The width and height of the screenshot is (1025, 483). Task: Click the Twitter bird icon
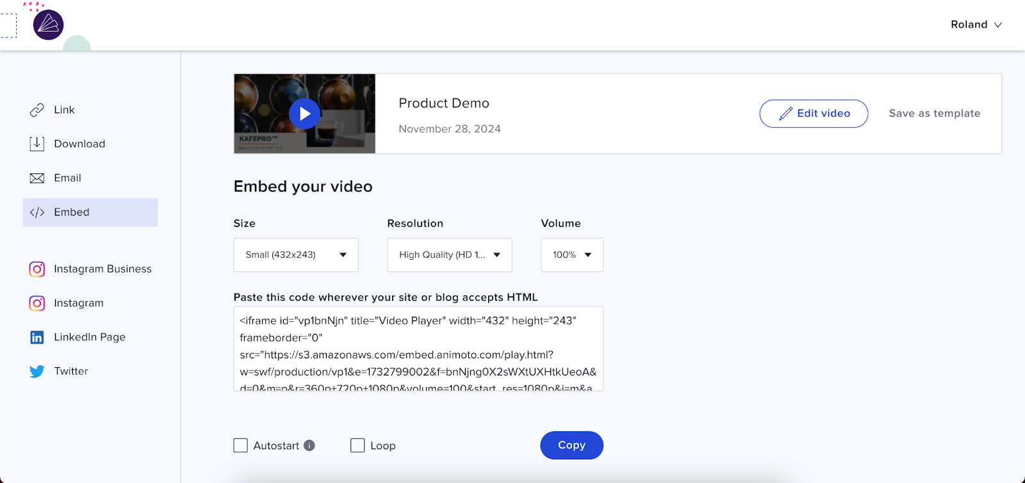[37, 371]
